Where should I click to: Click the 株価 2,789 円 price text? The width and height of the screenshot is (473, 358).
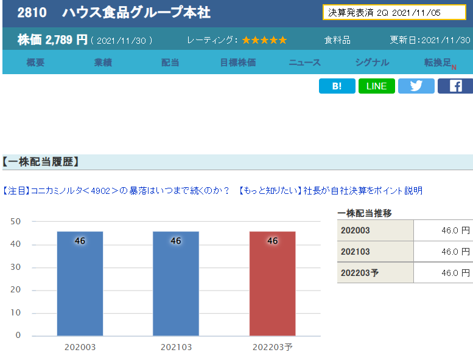[x=52, y=40]
